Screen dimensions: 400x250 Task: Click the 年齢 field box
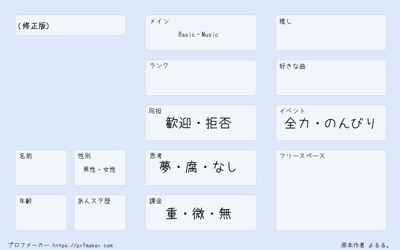click(x=41, y=213)
